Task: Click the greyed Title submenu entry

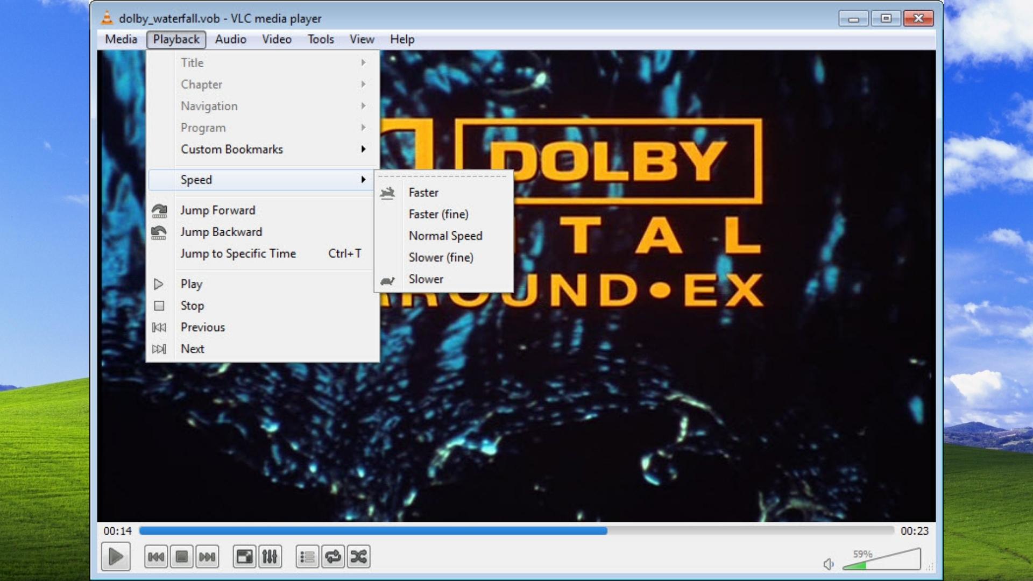Action: (x=263, y=62)
